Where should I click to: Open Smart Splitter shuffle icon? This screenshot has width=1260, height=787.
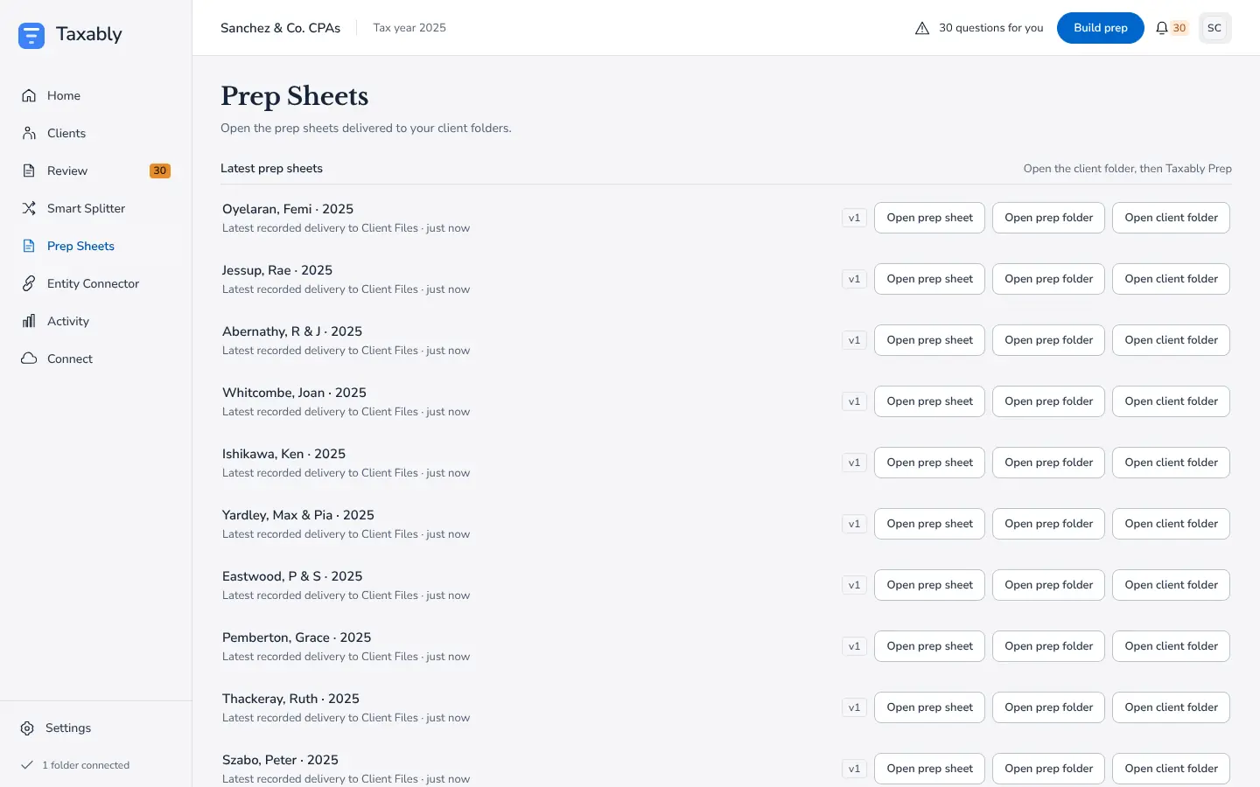pos(29,208)
